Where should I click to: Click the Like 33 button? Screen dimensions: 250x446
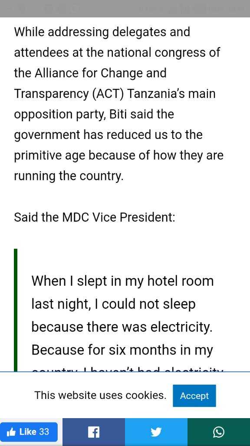point(29,432)
